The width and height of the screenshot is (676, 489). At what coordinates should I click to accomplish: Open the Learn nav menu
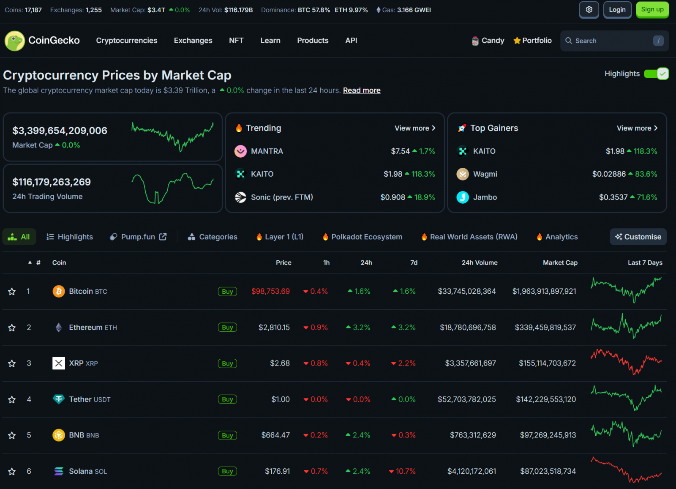click(x=270, y=41)
